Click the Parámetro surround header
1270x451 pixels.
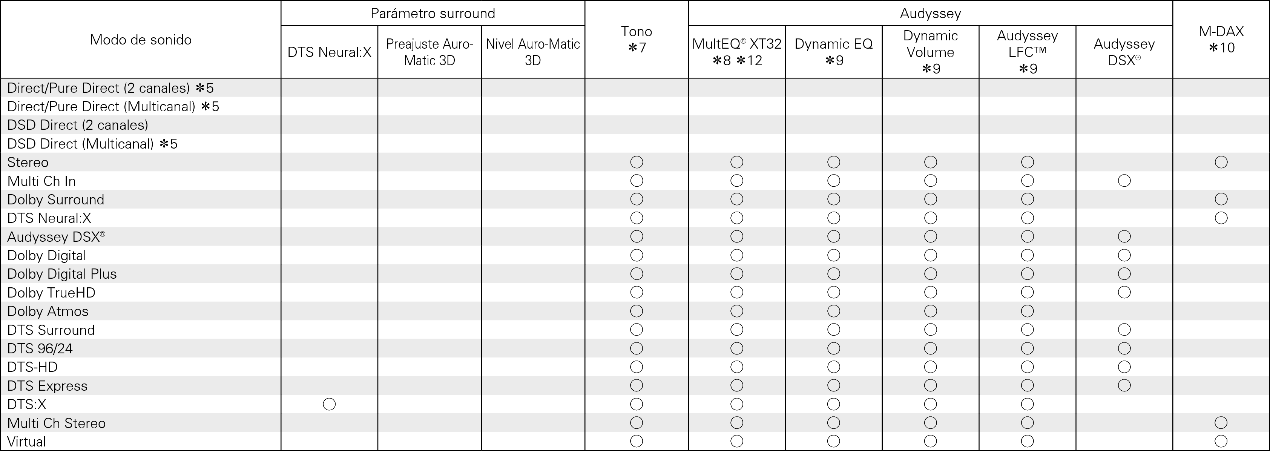(x=433, y=13)
